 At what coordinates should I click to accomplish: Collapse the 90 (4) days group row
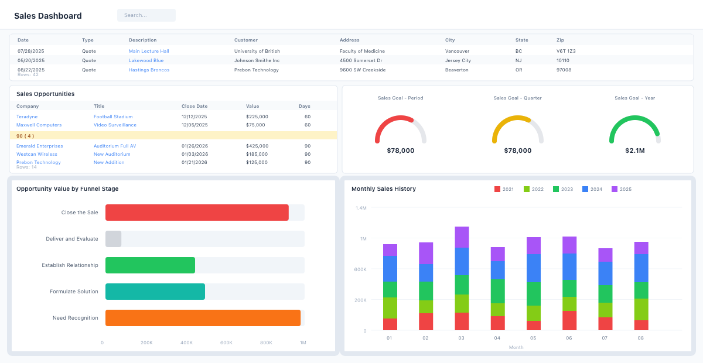(x=25, y=136)
